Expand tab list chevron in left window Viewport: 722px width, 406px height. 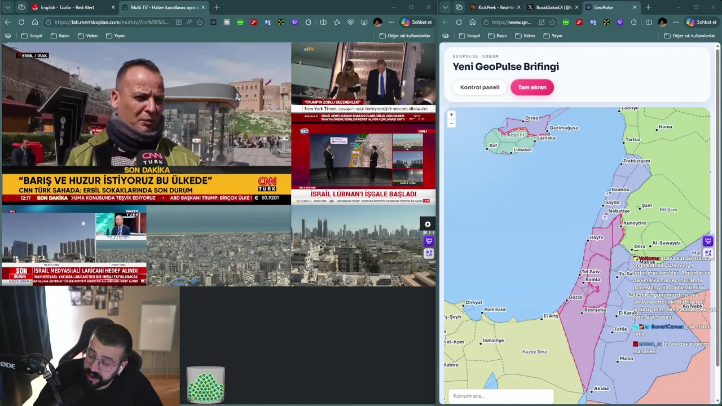(8, 7)
